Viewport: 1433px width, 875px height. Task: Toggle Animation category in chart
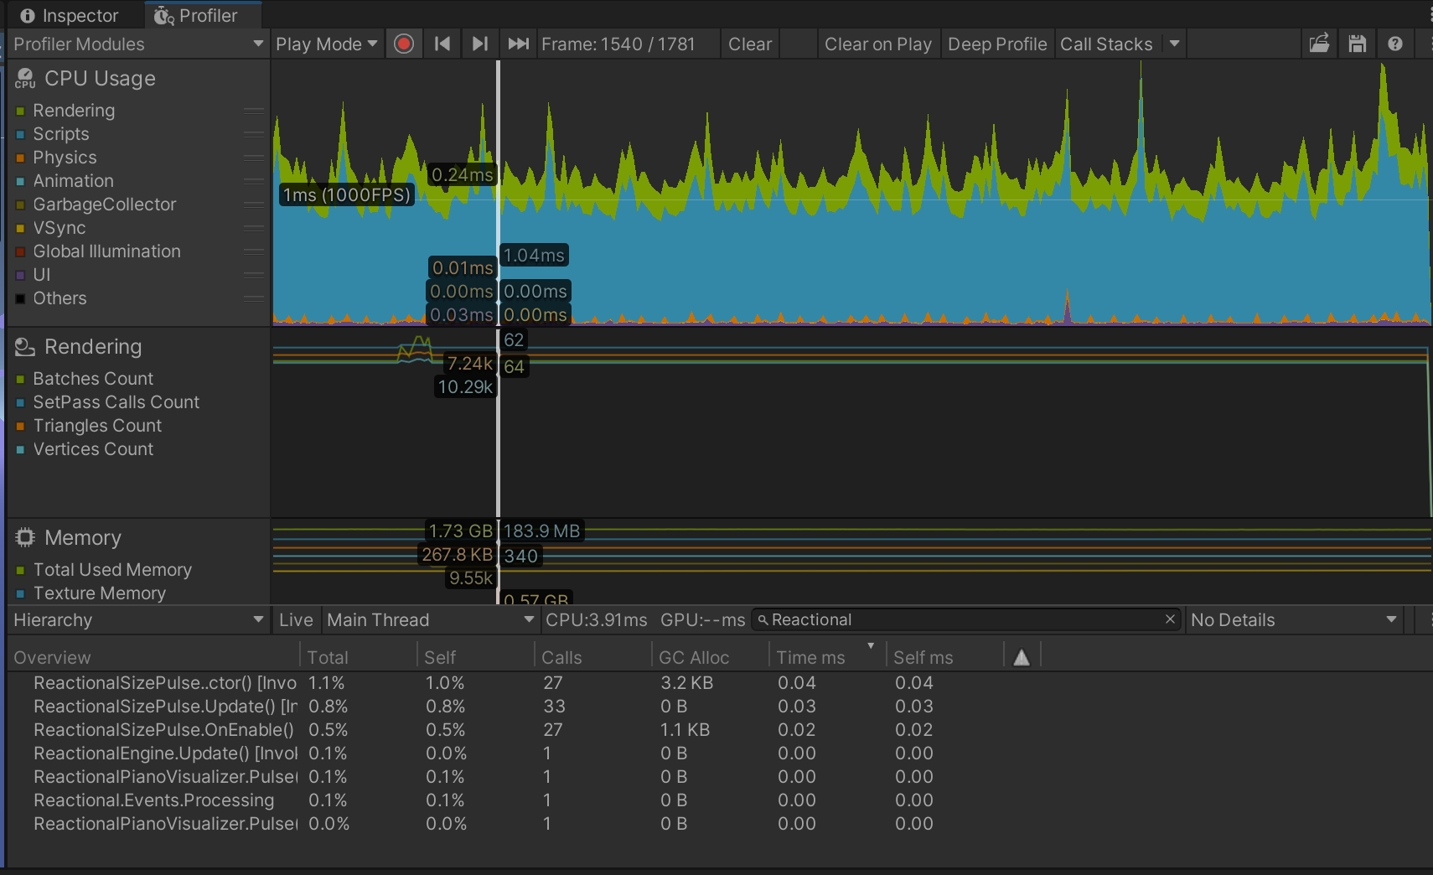[20, 181]
